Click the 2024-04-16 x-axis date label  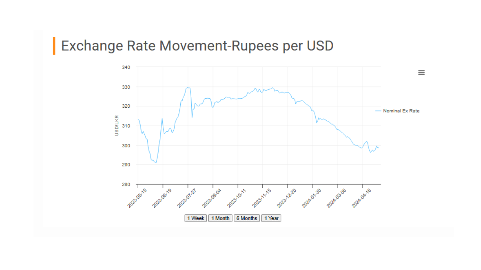[x=362, y=199]
